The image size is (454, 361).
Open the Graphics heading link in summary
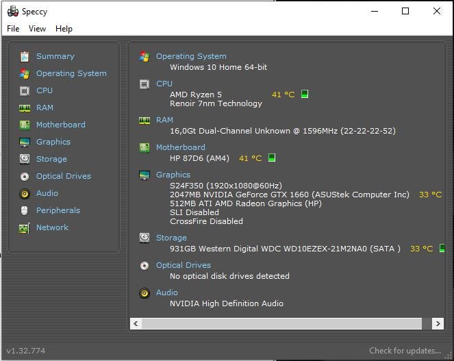point(173,175)
